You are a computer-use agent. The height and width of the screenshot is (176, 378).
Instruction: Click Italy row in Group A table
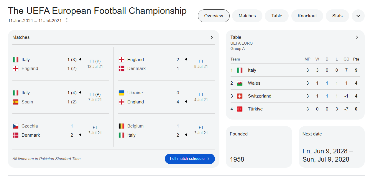point(295,70)
